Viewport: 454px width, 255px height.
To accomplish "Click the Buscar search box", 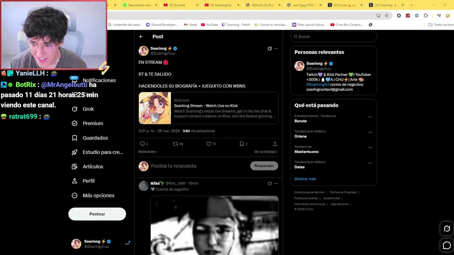I will [333, 36].
